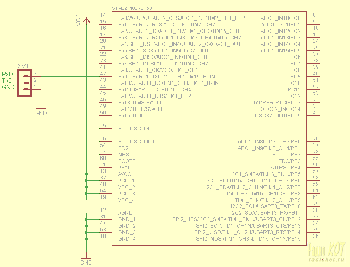Click the PA9/USART1_TX pin label
The width and height of the screenshot is (350, 267).
tap(166, 76)
